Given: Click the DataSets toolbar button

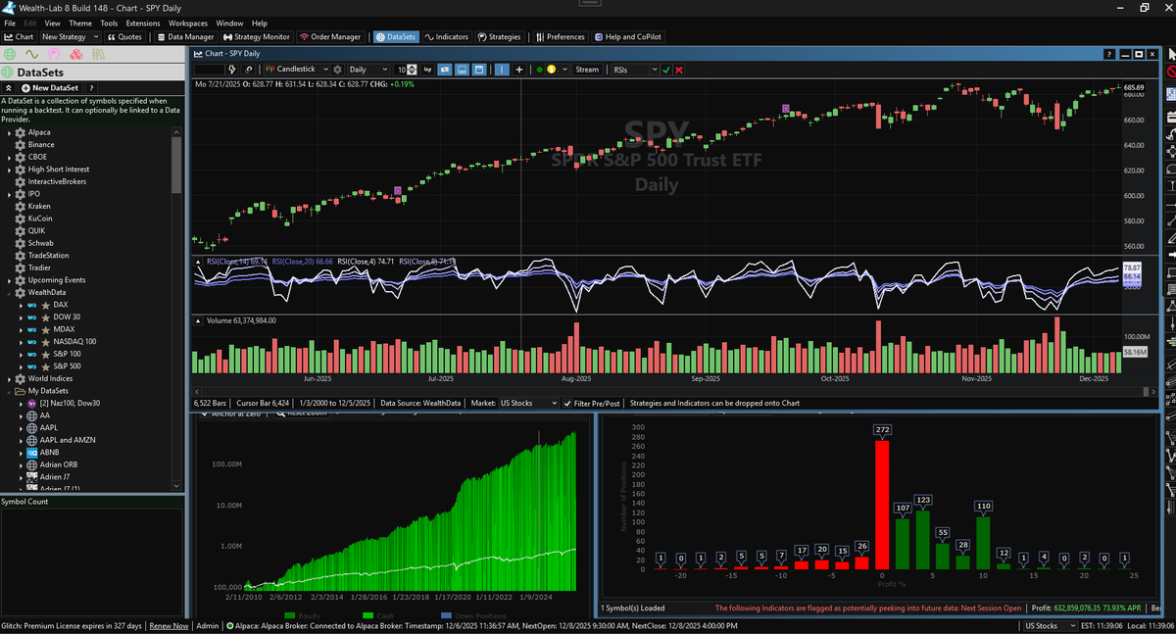Looking at the screenshot, I should point(396,37).
